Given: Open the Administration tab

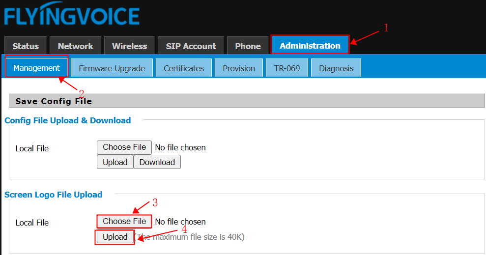Looking at the screenshot, I should [310, 45].
